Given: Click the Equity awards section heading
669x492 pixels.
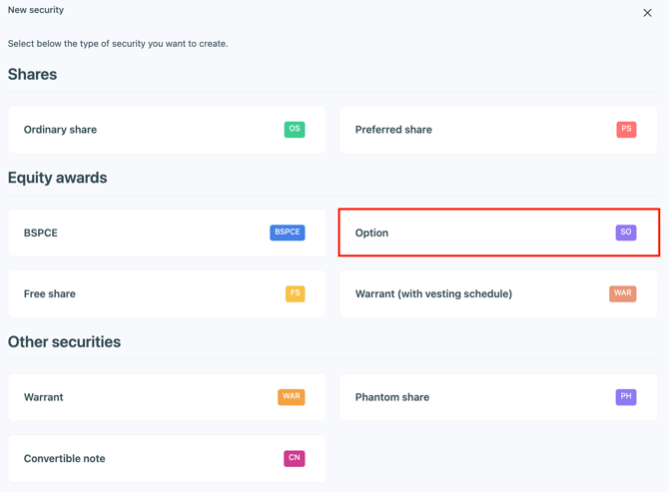Looking at the screenshot, I should tap(57, 178).
